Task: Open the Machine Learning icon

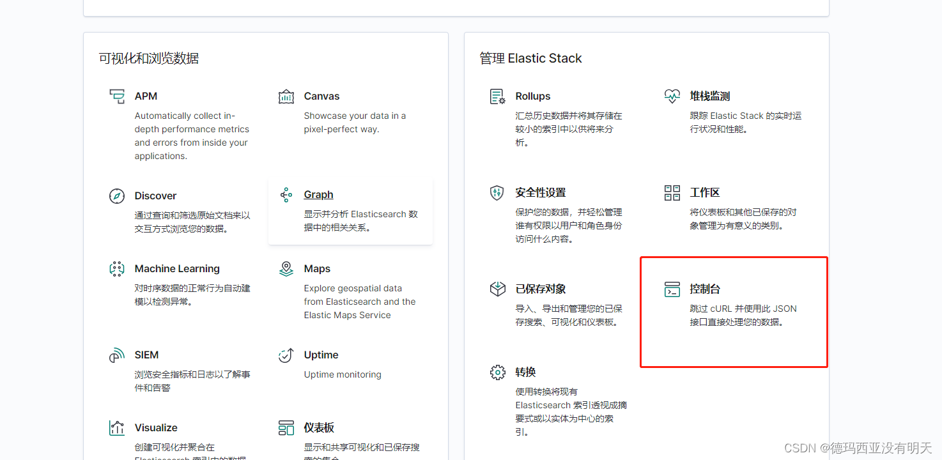Action: tap(117, 269)
